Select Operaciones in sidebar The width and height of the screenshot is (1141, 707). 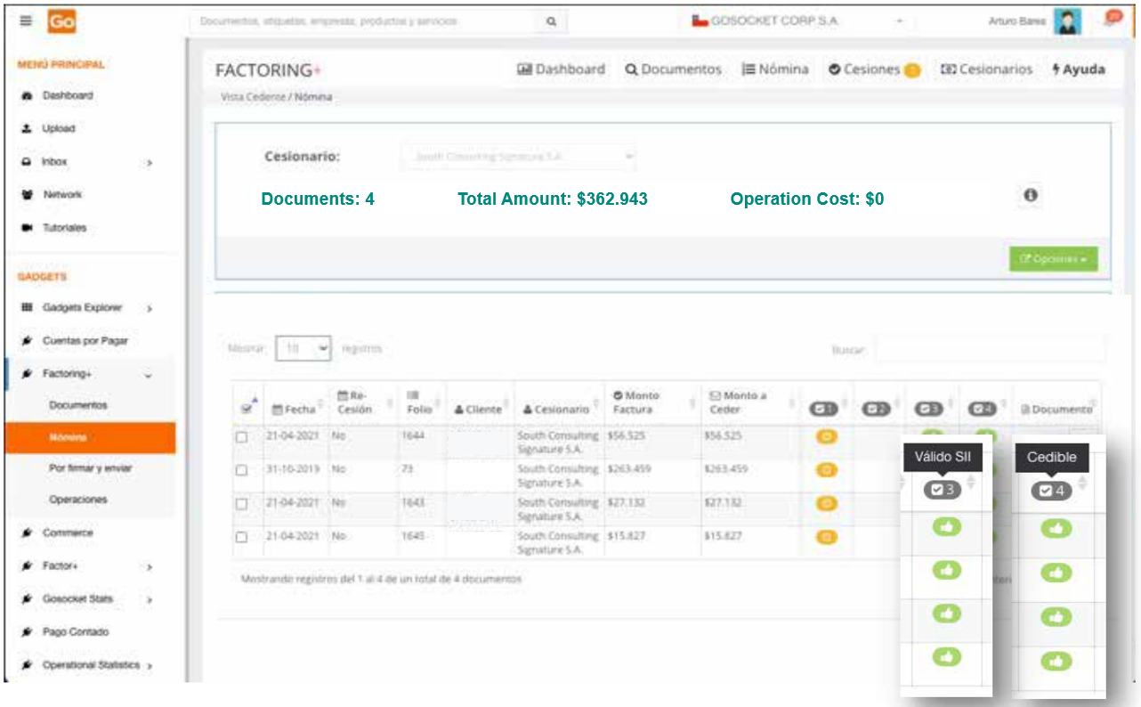pos(78,500)
